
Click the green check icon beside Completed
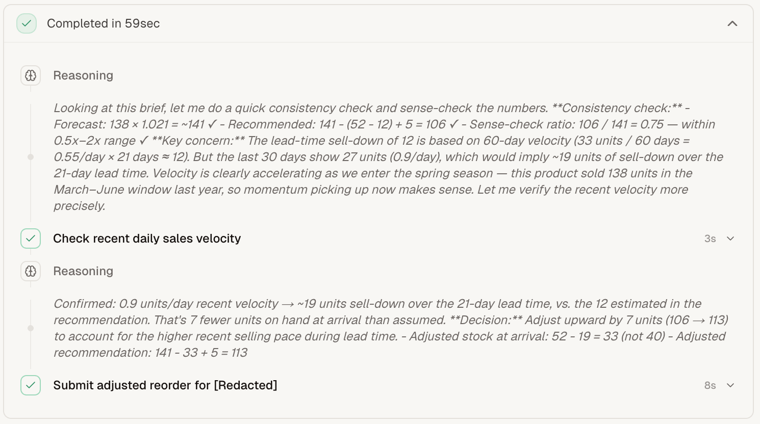click(x=27, y=23)
